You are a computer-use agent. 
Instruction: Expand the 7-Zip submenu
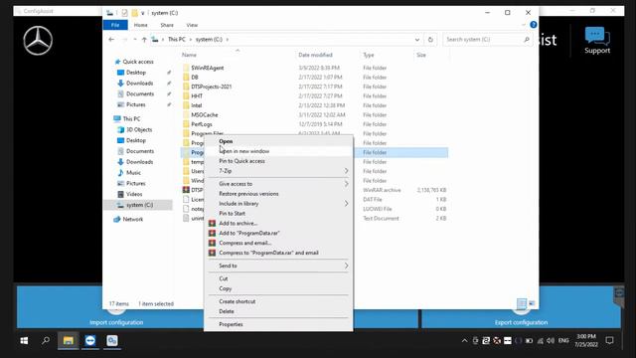(278, 171)
